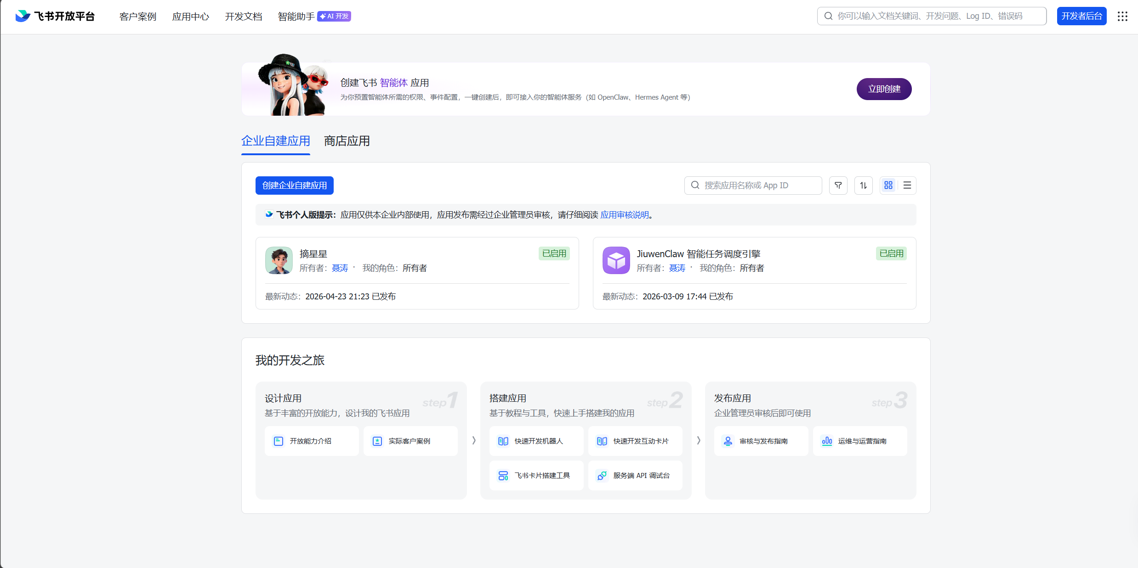Open the 应用审核说明 link
The height and width of the screenshot is (568, 1138).
tap(624, 215)
